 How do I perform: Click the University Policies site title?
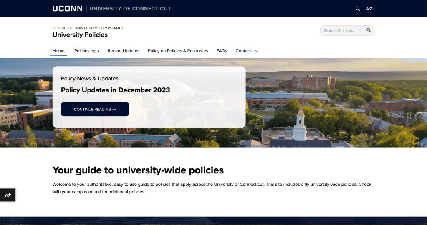(x=80, y=35)
